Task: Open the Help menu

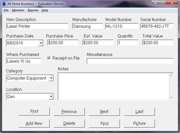Action: 45,10
